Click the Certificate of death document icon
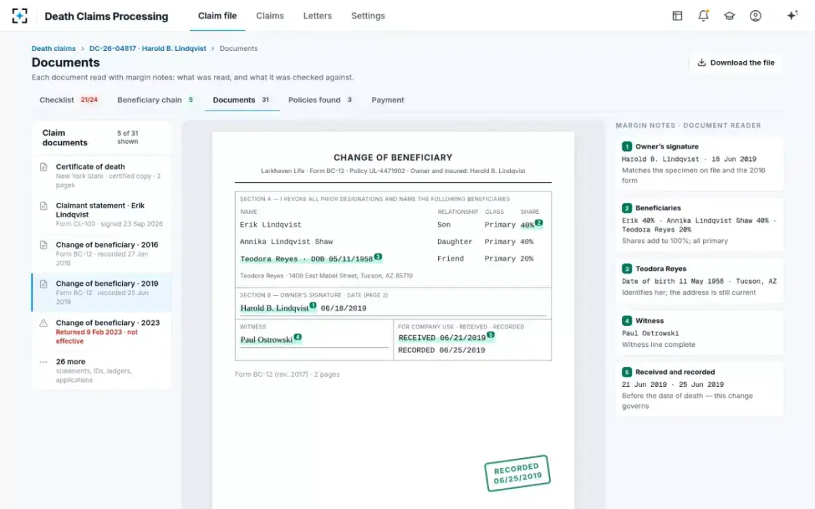The image size is (815, 509). [43, 167]
